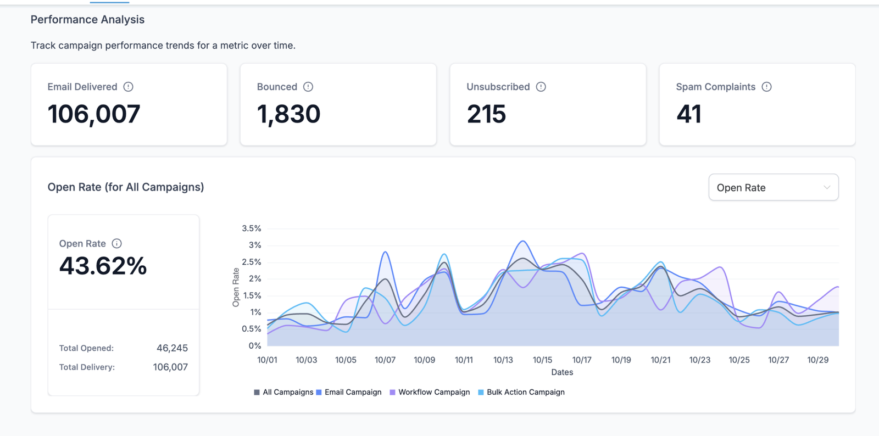This screenshot has width=879, height=436.
Task: Click the Spam Complaints count 41
Action: (x=689, y=114)
